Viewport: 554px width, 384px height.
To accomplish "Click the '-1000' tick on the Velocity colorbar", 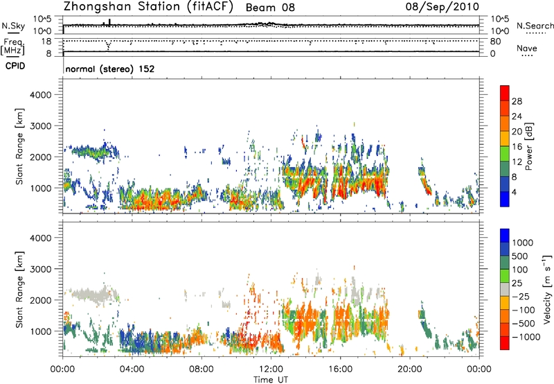I will click(526, 337).
